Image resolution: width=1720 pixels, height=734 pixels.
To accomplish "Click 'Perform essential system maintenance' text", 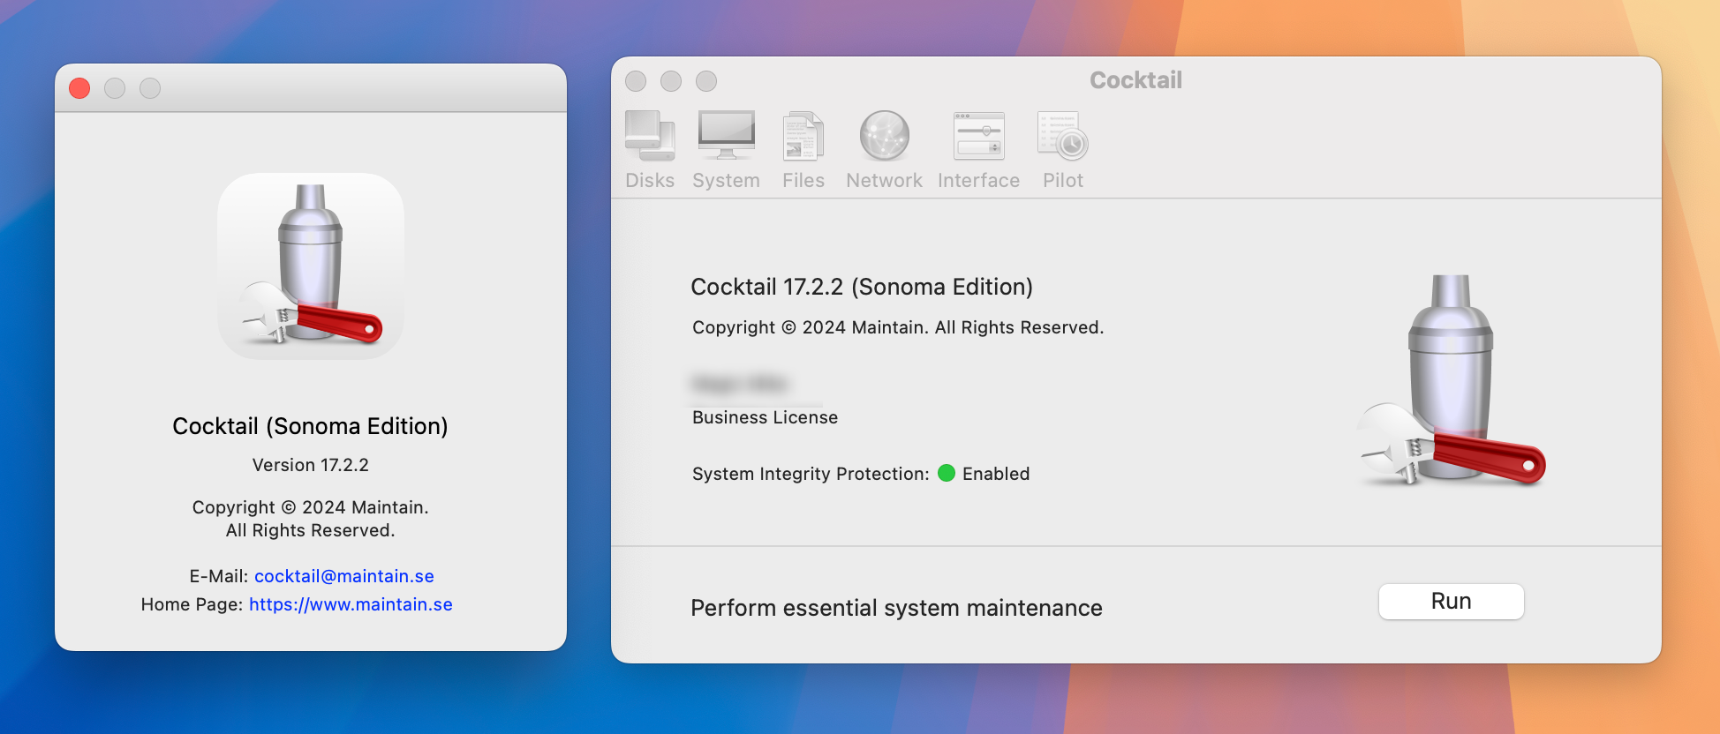I will [x=896, y=608].
